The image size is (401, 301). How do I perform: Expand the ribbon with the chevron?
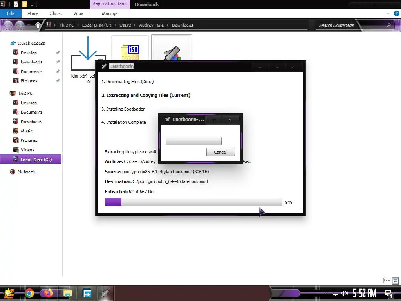click(x=388, y=13)
